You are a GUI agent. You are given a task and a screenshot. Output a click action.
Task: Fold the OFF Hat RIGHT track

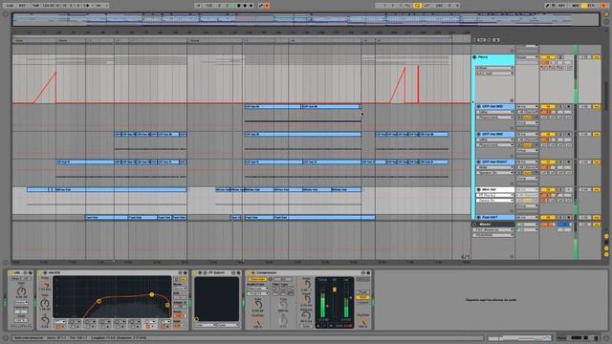point(478,161)
